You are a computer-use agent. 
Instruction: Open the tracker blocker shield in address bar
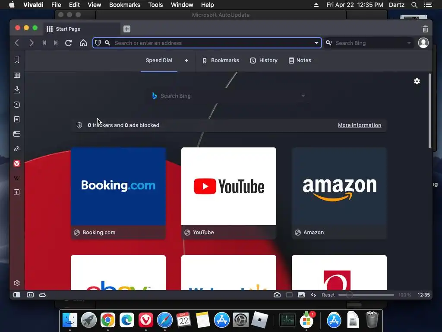(98, 43)
